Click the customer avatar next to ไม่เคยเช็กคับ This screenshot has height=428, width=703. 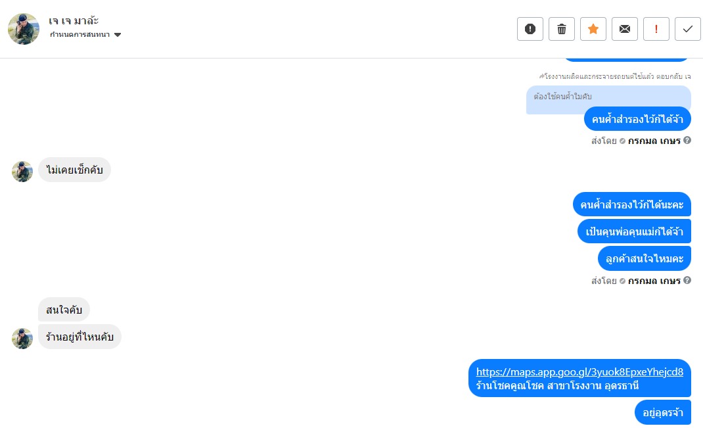[22, 172]
